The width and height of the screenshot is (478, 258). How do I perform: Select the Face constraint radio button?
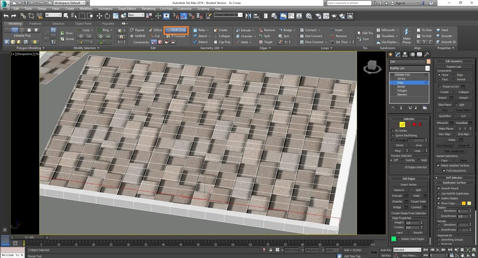pos(439,79)
